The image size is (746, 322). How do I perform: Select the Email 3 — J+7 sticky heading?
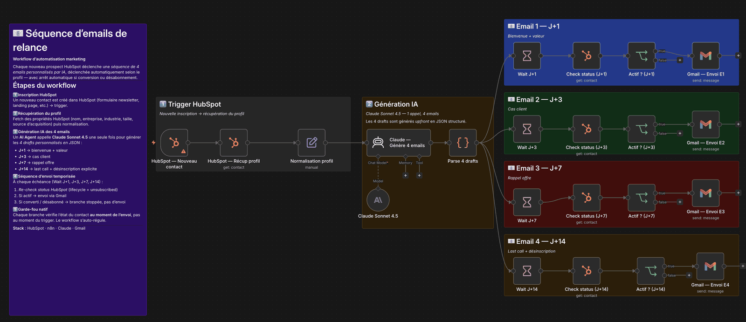coord(535,168)
